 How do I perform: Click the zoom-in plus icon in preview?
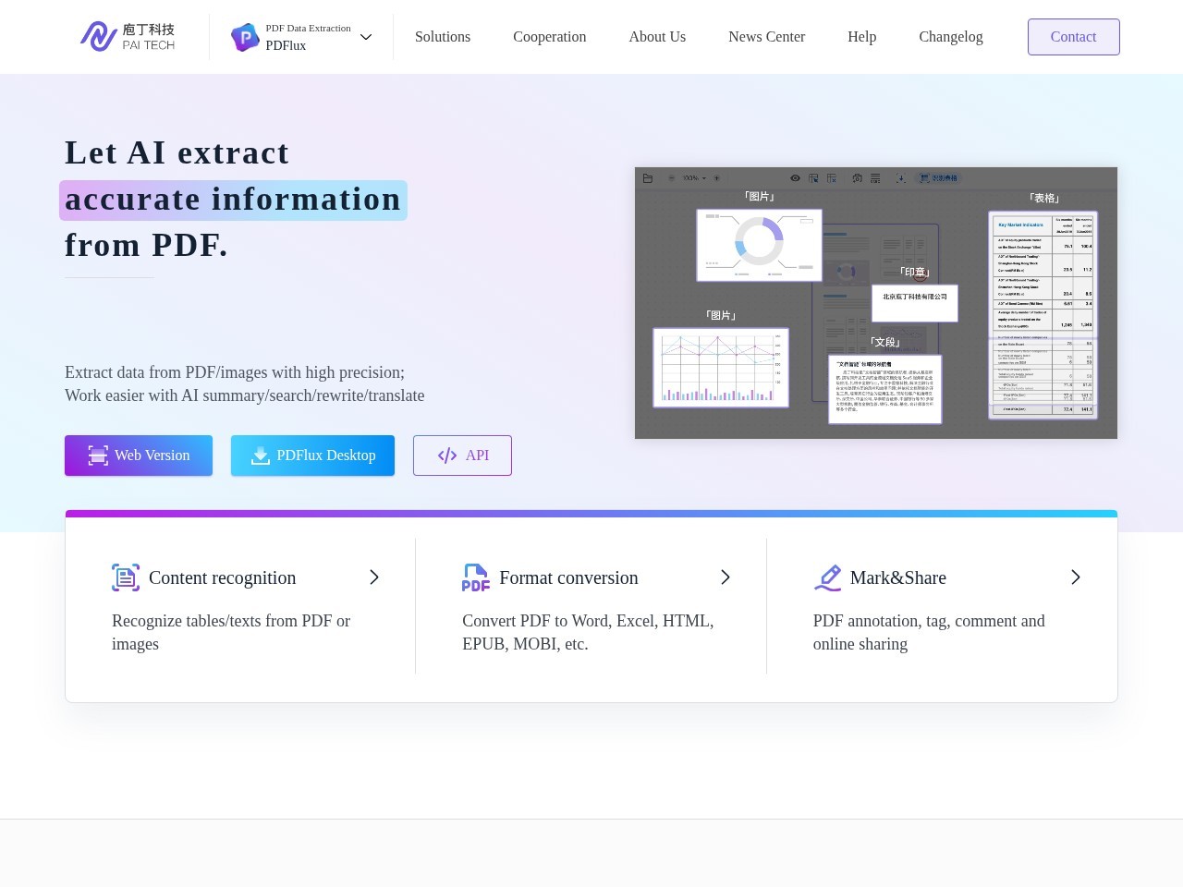coord(716,178)
